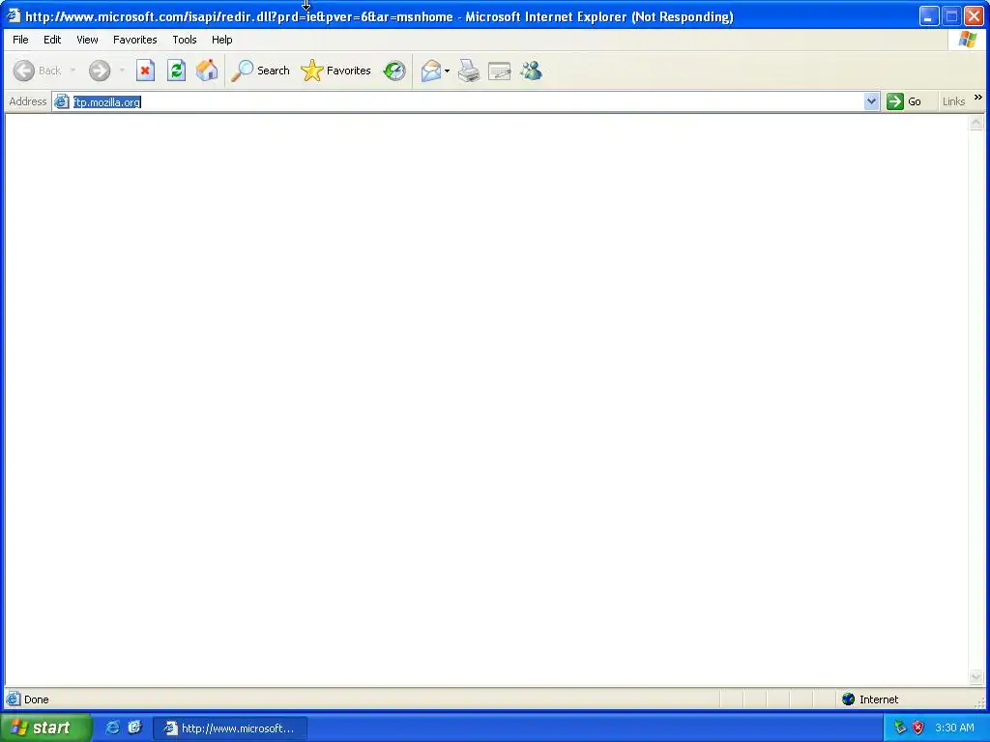This screenshot has height=742, width=990.
Task: Click the Mail envelope icon
Action: pyautogui.click(x=431, y=71)
